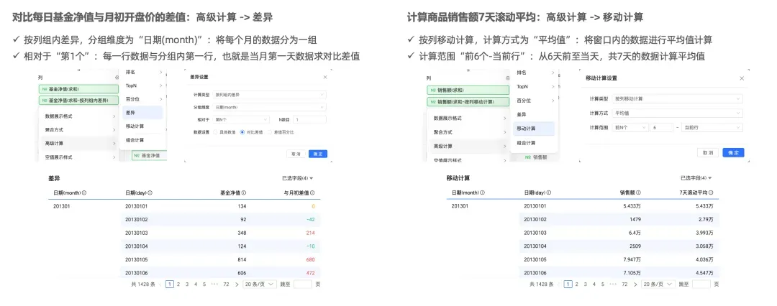Click 取消 in 移动计算设置 dialog
The height and width of the screenshot is (306, 777).
click(708, 152)
